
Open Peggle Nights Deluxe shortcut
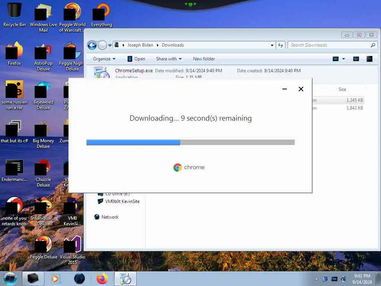point(72,57)
